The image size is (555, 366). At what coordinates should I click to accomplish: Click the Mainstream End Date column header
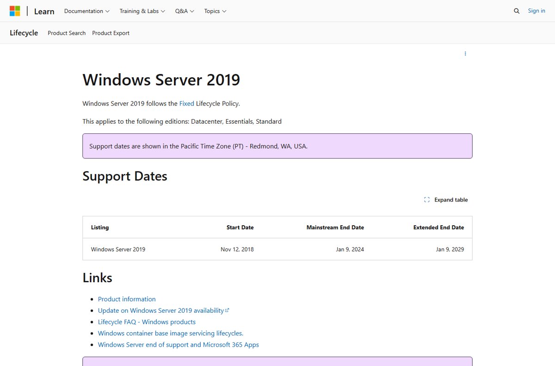coord(335,227)
